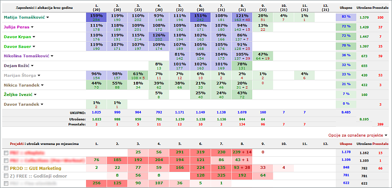The height and width of the screenshot is (188, 392).
Task: Check the last project row checkbox
Action: click(x=6, y=184)
